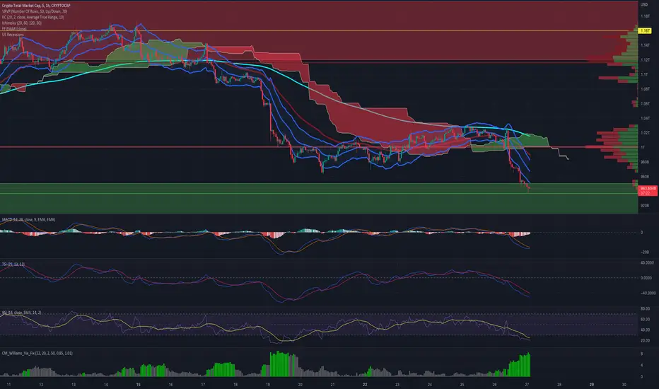Click the 1.04T price scale label
Image resolution: width=659 pixels, height=389 pixels.
tap(645, 118)
